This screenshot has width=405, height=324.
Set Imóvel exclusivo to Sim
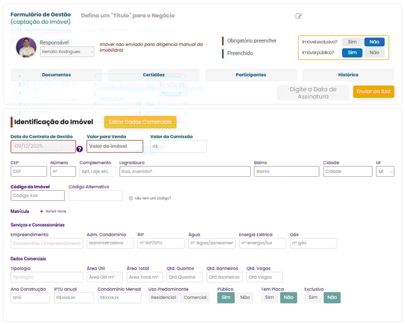[352, 42]
